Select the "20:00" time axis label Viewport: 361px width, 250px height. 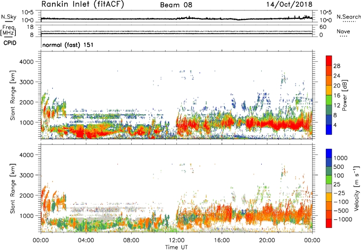(267, 241)
